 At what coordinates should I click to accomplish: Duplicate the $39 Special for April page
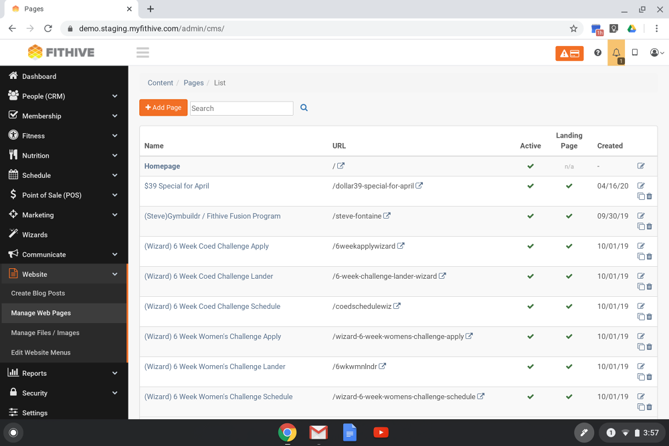pyautogui.click(x=640, y=196)
